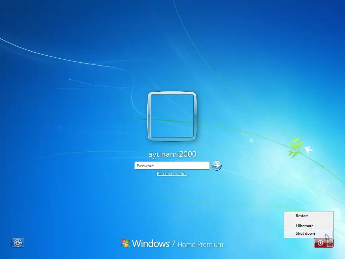Submit password with the arrow button
Viewport: 345px width, 259px height.
[x=217, y=166]
